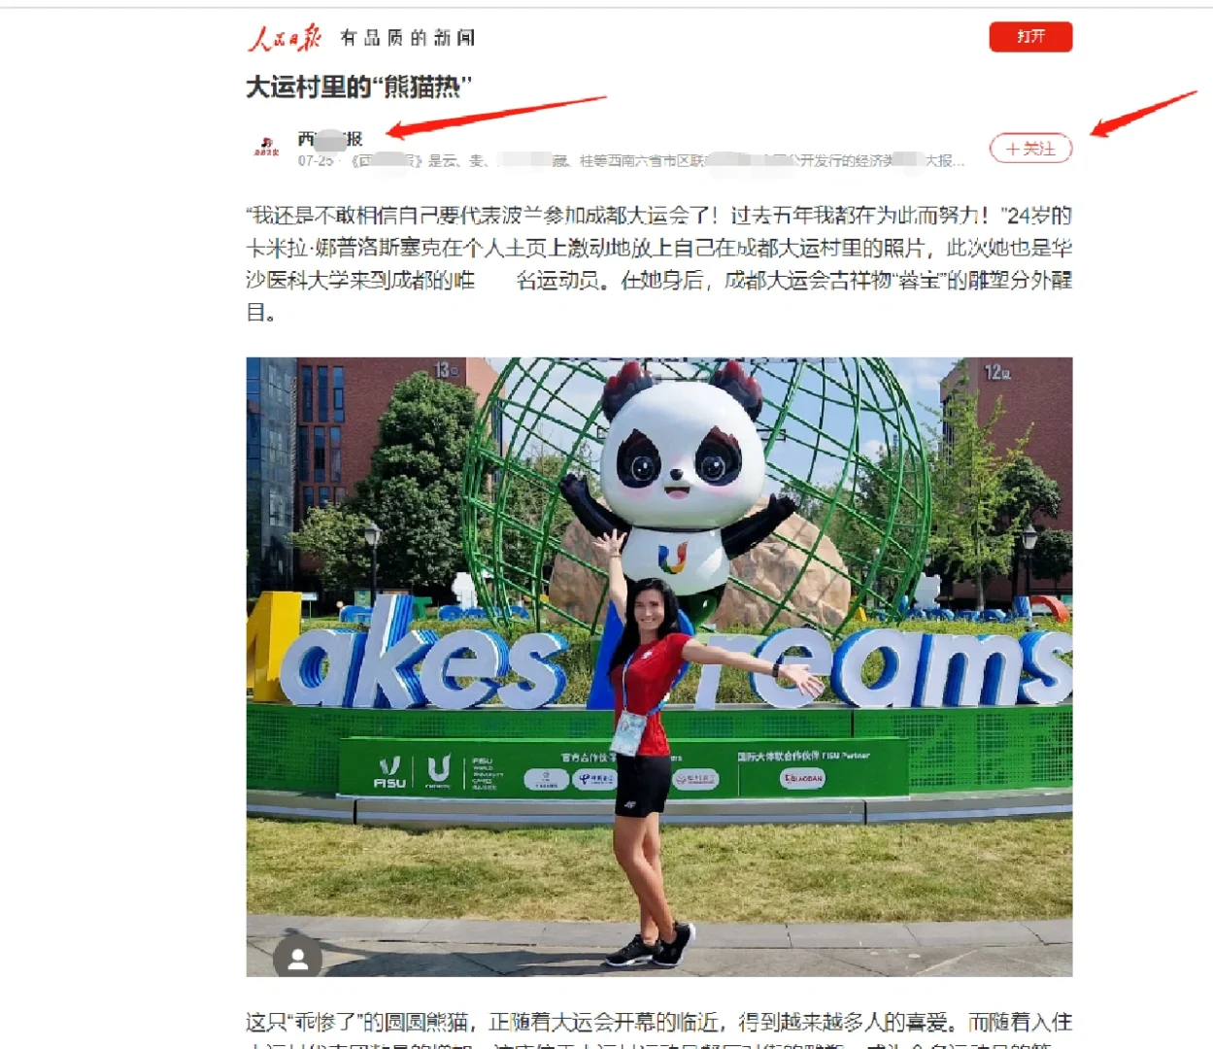Click the U emblem on panda's shirt
The image size is (1213, 1049).
pyautogui.click(x=673, y=557)
